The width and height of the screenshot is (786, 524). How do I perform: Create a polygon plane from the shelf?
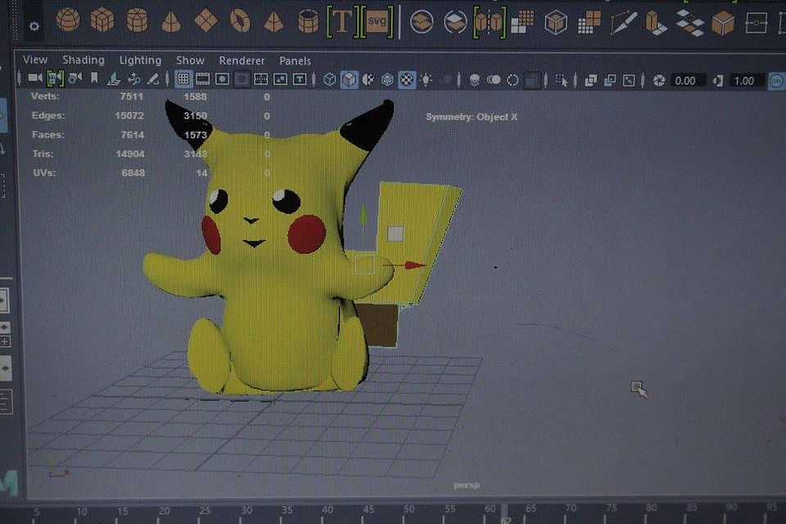coord(206,21)
